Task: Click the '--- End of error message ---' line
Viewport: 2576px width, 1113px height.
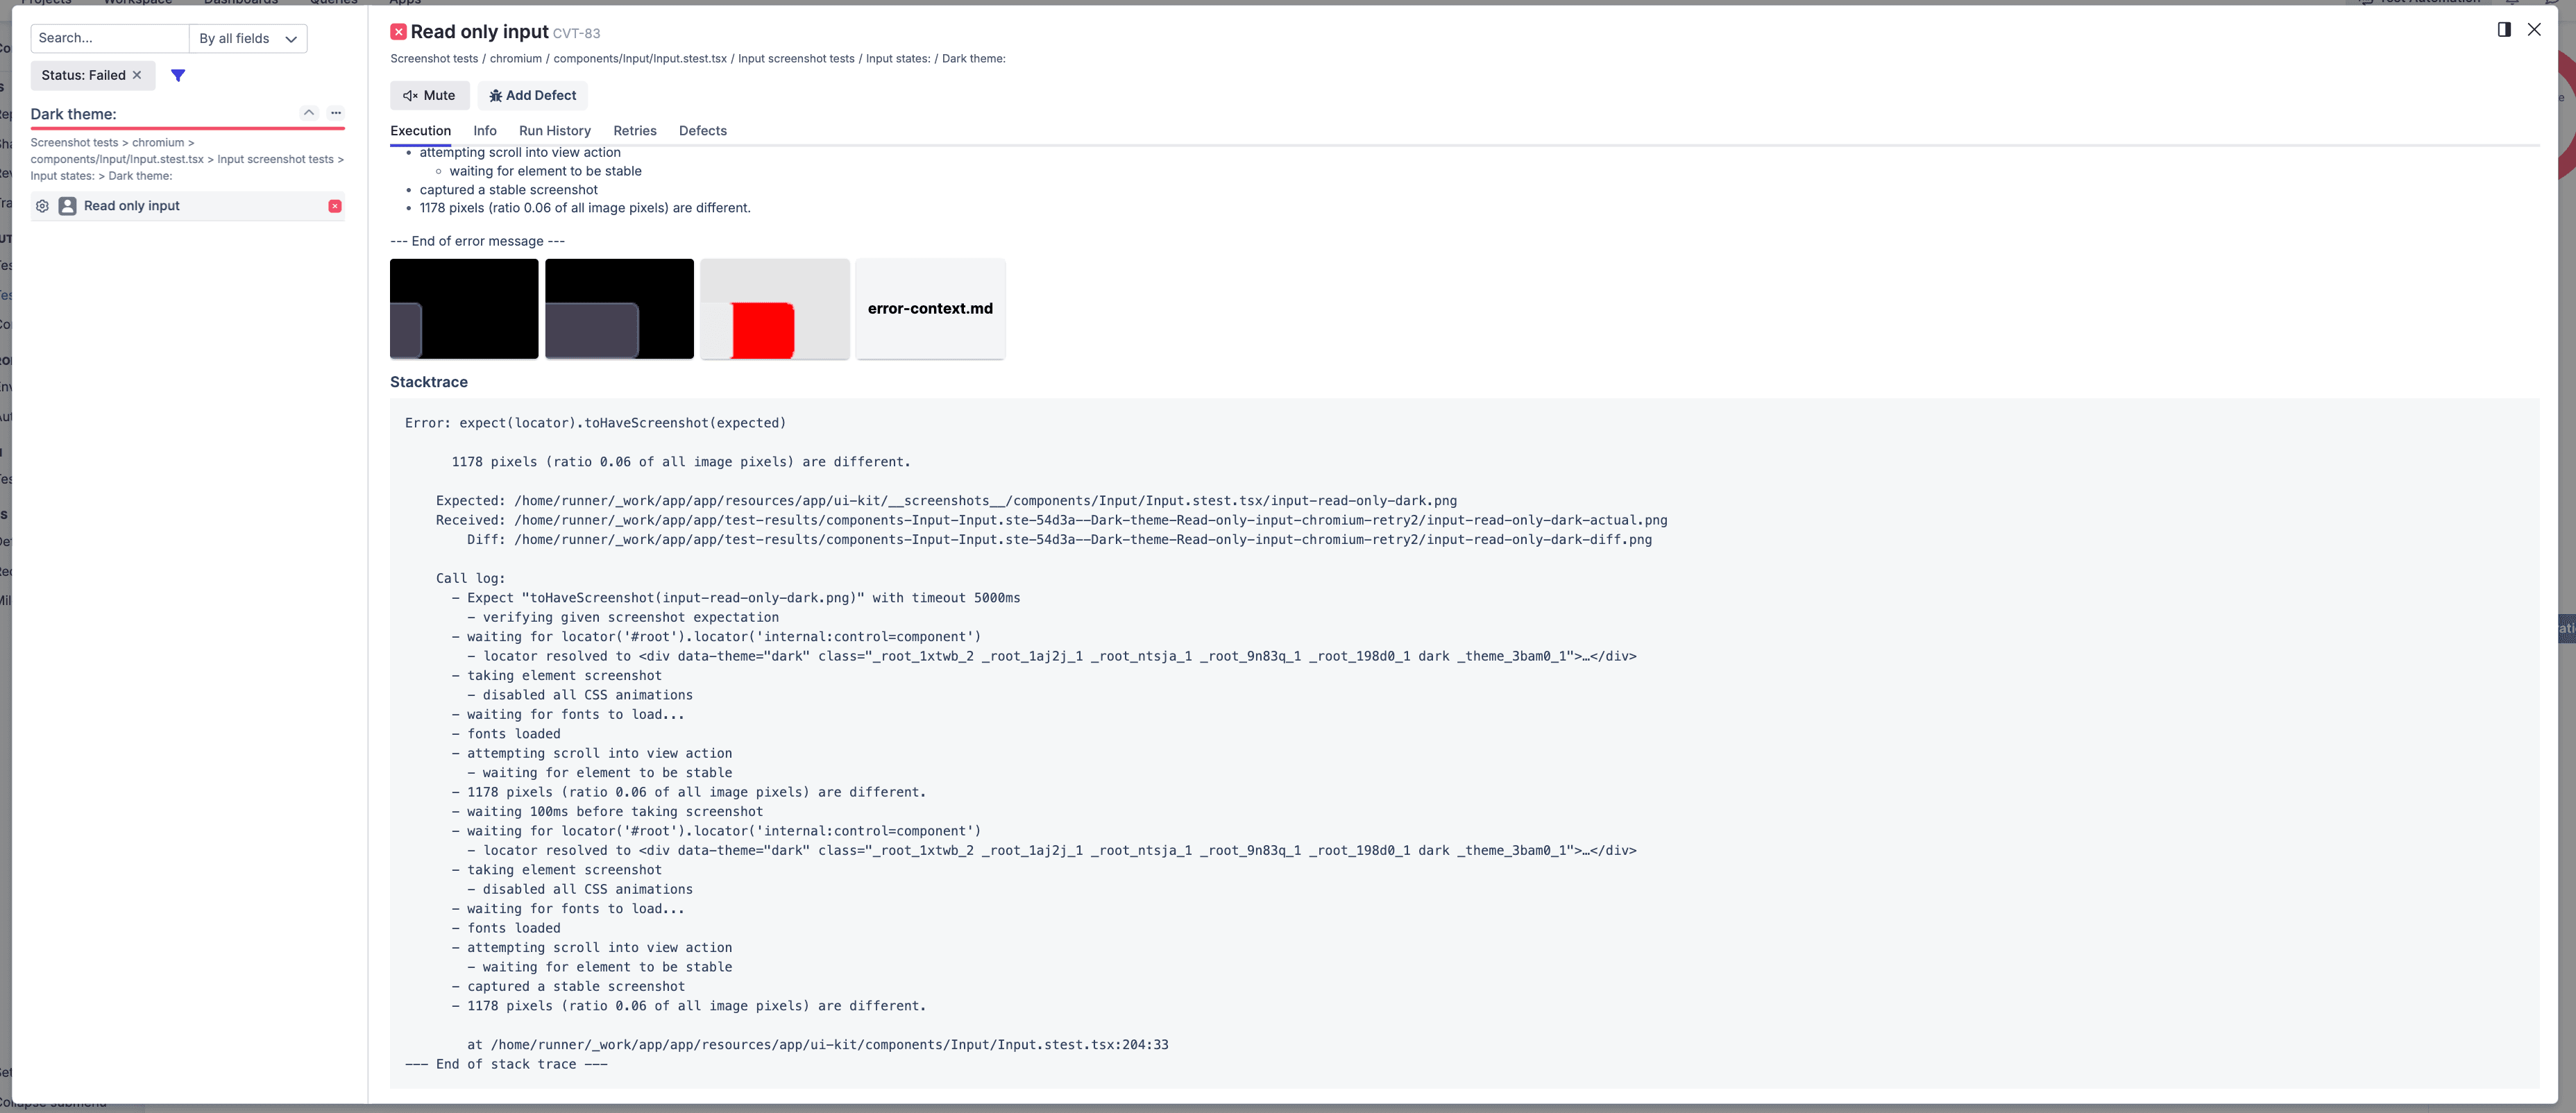Action: pos(477,241)
